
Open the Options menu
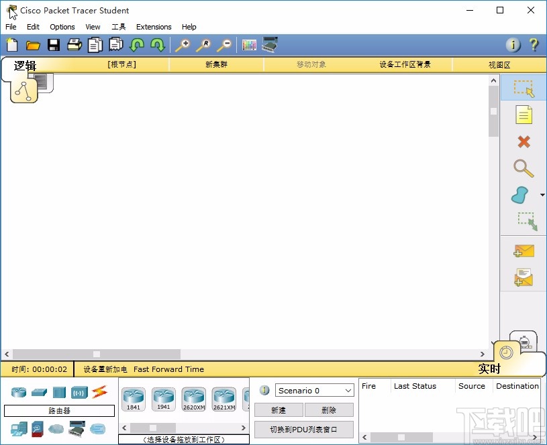(62, 27)
